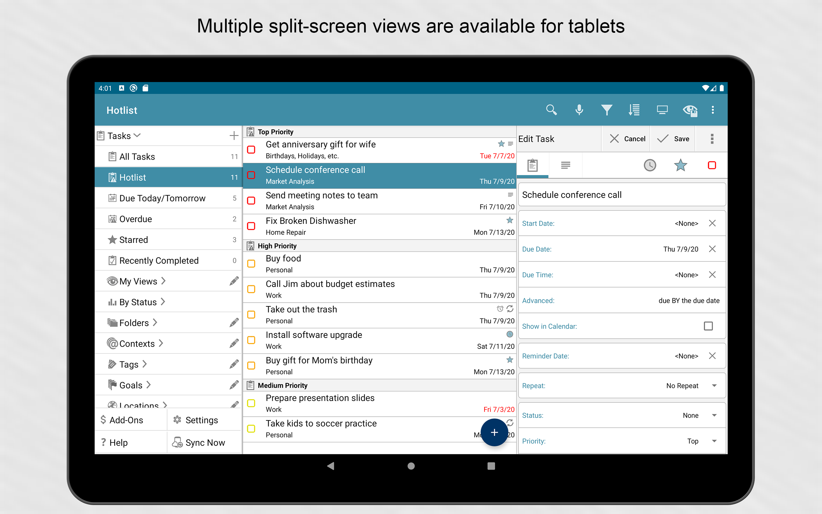Open the Priority dropdown
This screenshot has height=514, width=822.
tap(622, 441)
